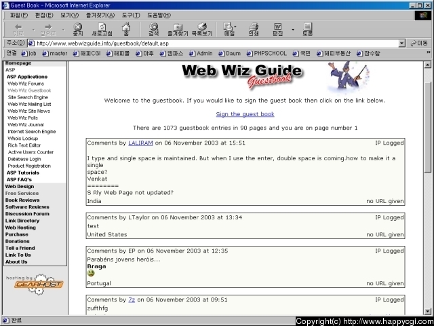Open the Discussion Forum sidebar link

point(27,214)
